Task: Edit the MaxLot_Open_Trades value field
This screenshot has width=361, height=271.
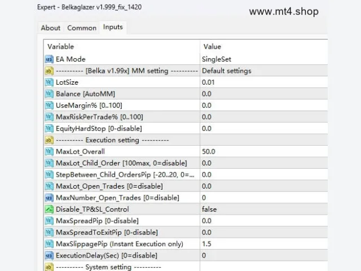Action: pyautogui.click(x=264, y=186)
